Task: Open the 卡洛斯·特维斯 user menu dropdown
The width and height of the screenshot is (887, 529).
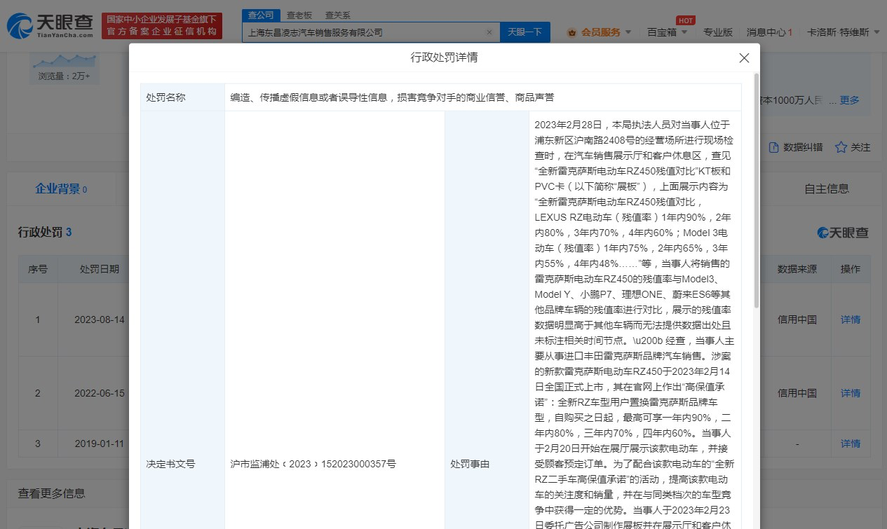Action: pyautogui.click(x=876, y=32)
